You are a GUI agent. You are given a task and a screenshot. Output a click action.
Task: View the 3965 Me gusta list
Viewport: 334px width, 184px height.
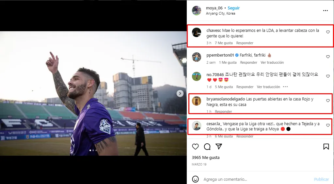pos(206,157)
